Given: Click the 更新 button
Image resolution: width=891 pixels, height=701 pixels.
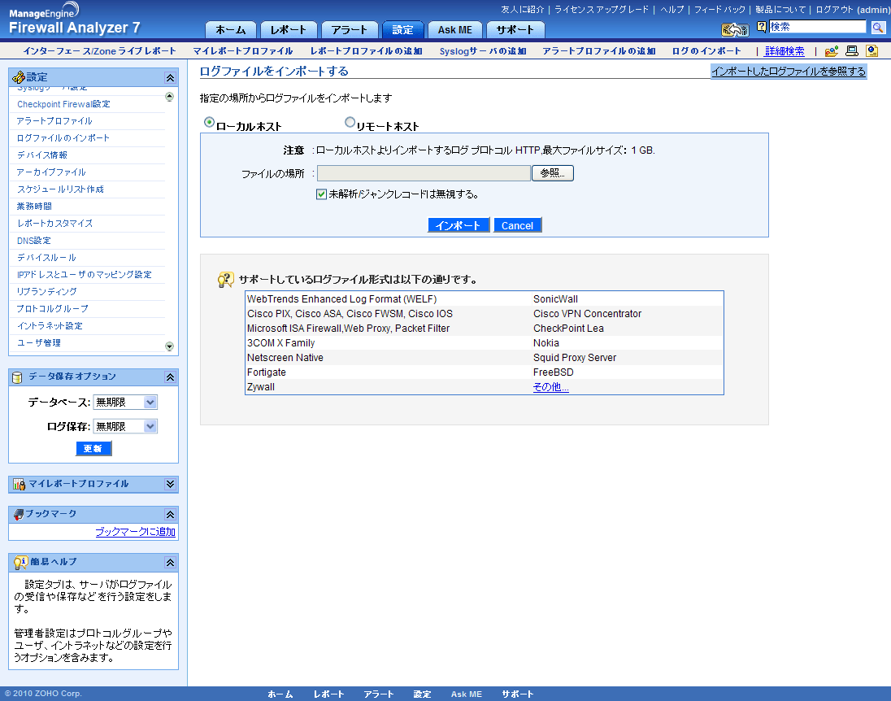Looking at the screenshot, I should (93, 449).
